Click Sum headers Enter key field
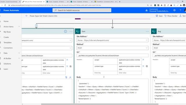The image size is (186, 105). (x=105, y=73)
